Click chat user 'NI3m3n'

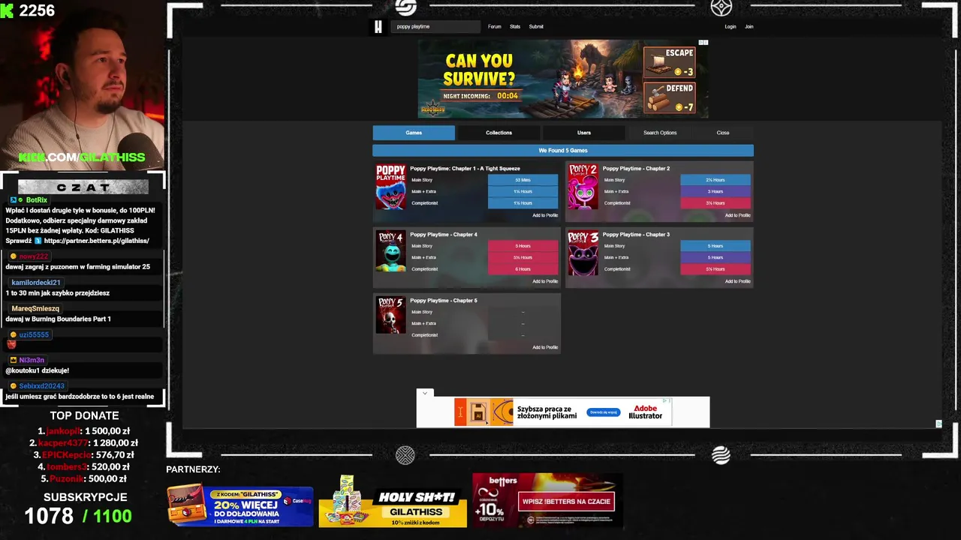point(32,361)
